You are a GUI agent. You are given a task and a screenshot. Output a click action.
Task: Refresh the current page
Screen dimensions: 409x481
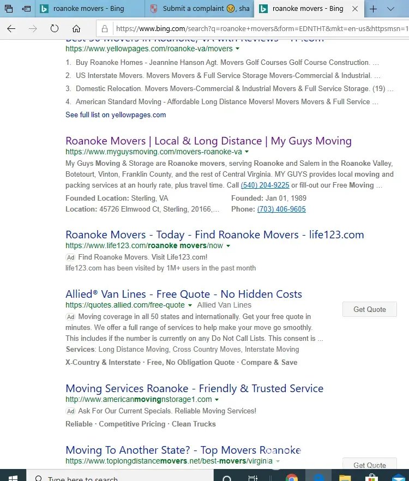[55, 29]
